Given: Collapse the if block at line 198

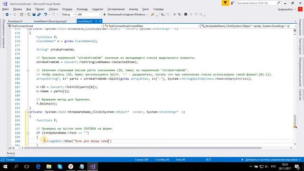Looking at the screenshot, I should [x=28, y=133].
